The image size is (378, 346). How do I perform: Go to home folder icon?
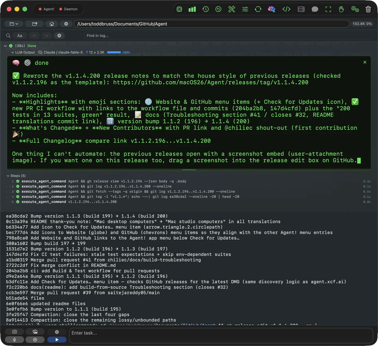pyautogui.click(x=52, y=24)
